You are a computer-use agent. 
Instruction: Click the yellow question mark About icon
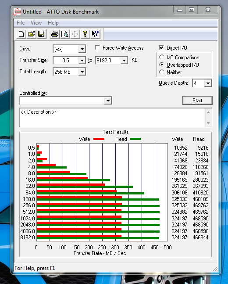click(x=85, y=34)
